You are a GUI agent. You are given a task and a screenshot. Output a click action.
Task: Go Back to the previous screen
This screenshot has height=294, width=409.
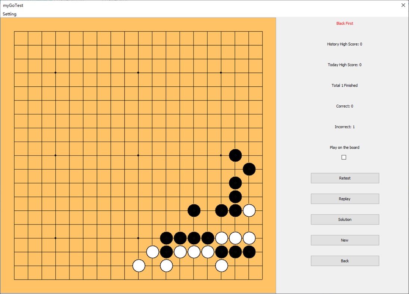point(344,261)
